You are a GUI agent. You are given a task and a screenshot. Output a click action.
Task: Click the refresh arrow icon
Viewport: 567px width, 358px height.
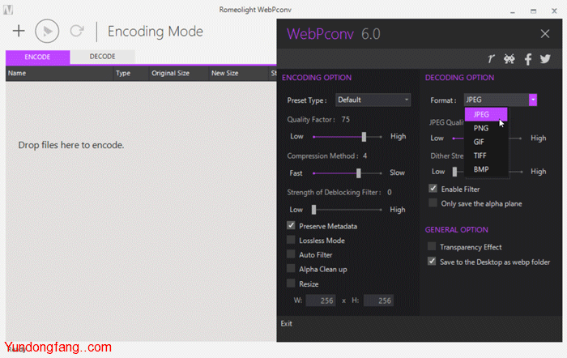pos(77,31)
